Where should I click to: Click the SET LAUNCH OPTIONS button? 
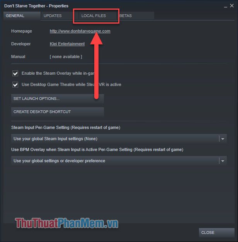point(58,99)
